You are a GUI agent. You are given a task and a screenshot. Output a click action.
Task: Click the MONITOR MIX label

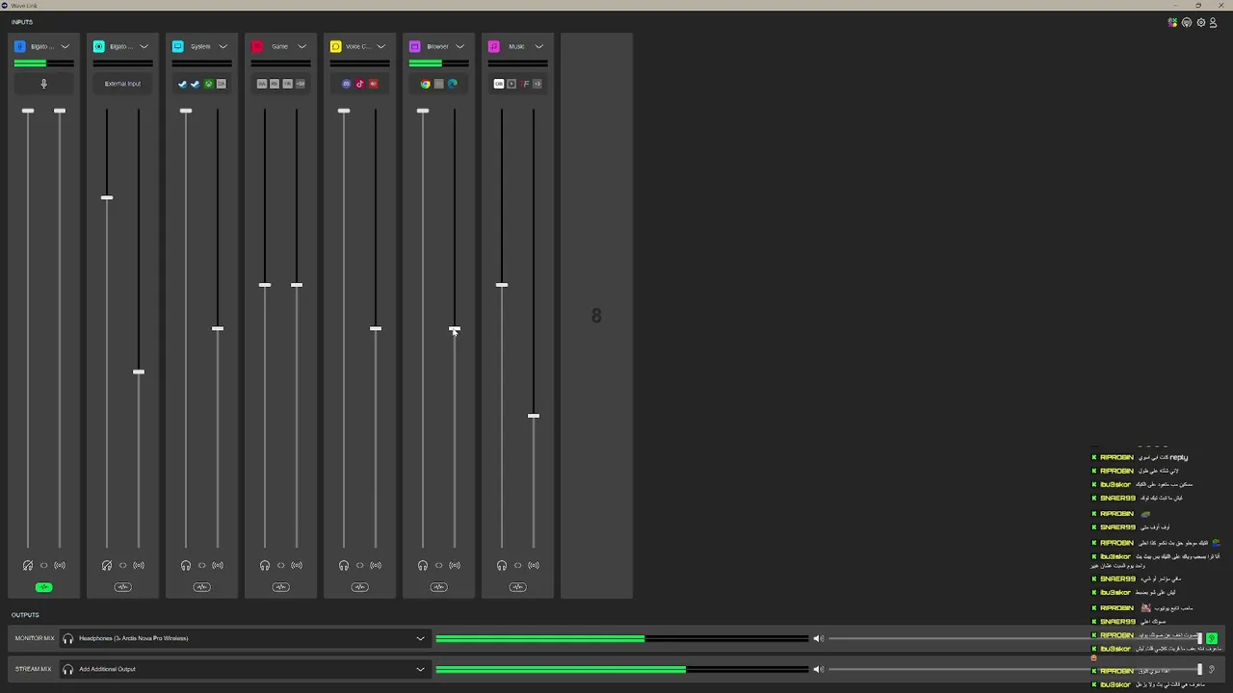(35, 638)
